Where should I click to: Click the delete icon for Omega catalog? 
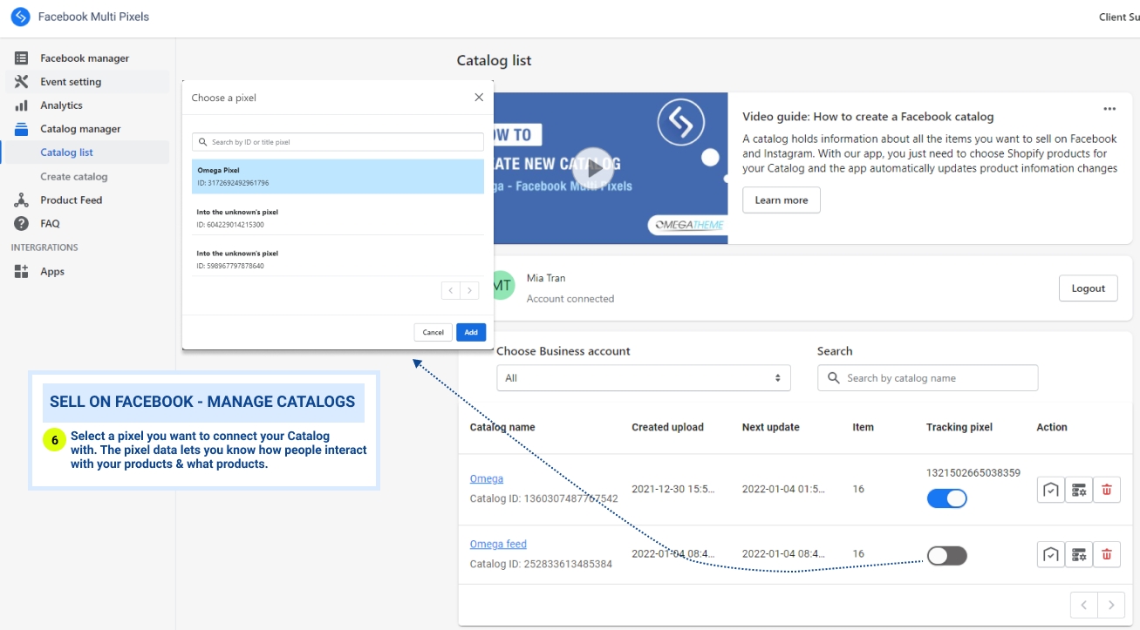[x=1107, y=490]
